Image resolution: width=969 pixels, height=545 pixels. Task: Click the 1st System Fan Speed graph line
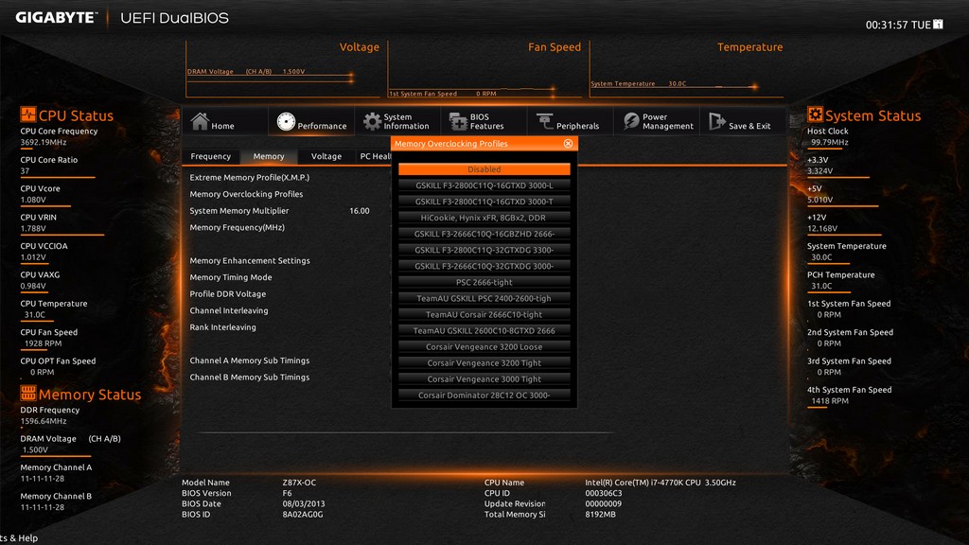click(471, 92)
